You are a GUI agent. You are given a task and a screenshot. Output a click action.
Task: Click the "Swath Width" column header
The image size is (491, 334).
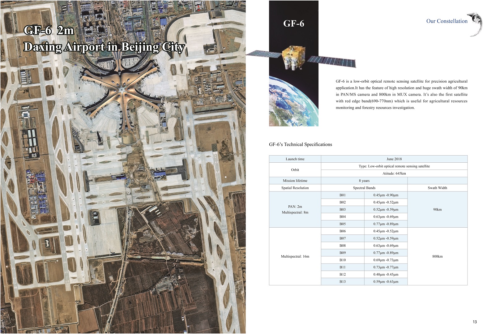pyautogui.click(x=437, y=188)
